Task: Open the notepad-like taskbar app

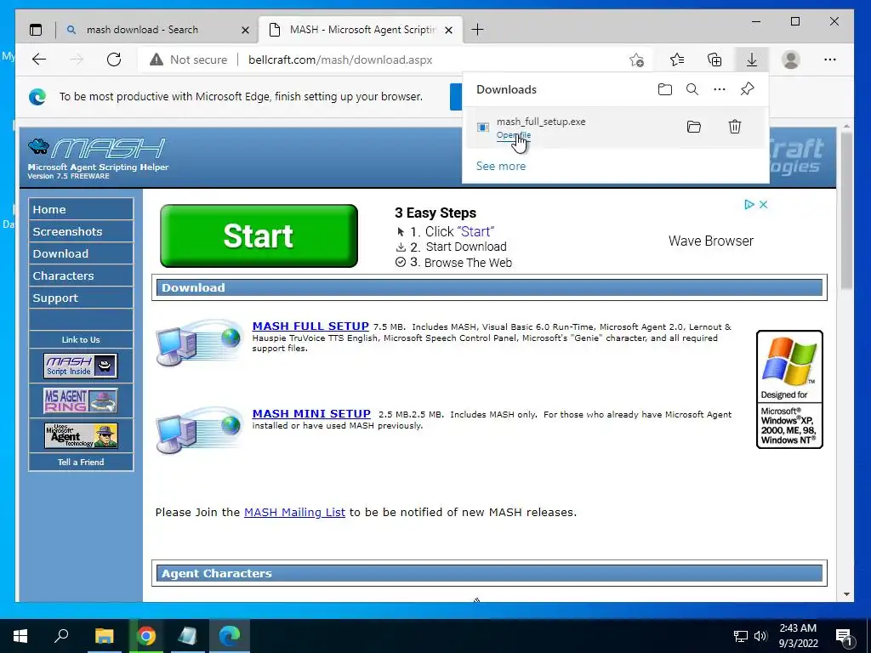Action: click(x=187, y=636)
